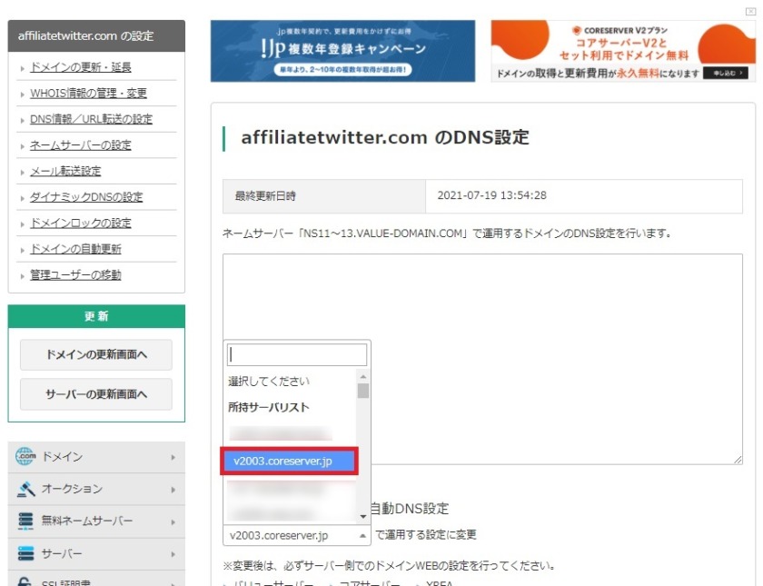Click the affiliatetwitter.com の設定 sidebar header
Viewport: 763px width, 586px height.
(x=96, y=36)
